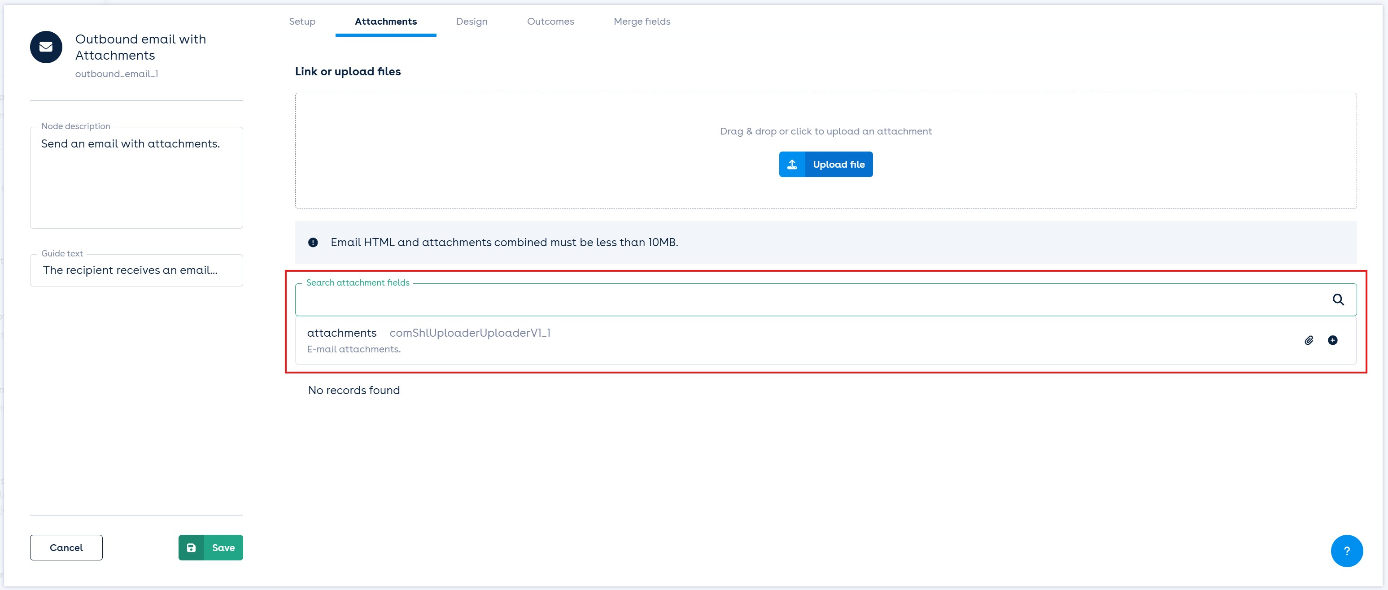Open the help question mark button
This screenshot has height=590, width=1388.
click(1347, 551)
